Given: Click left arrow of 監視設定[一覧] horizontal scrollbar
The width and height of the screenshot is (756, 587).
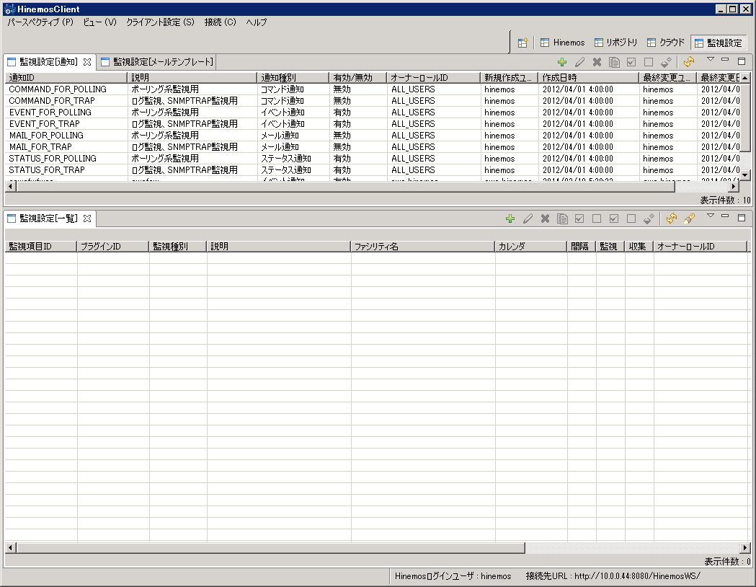Looking at the screenshot, I should (11, 548).
